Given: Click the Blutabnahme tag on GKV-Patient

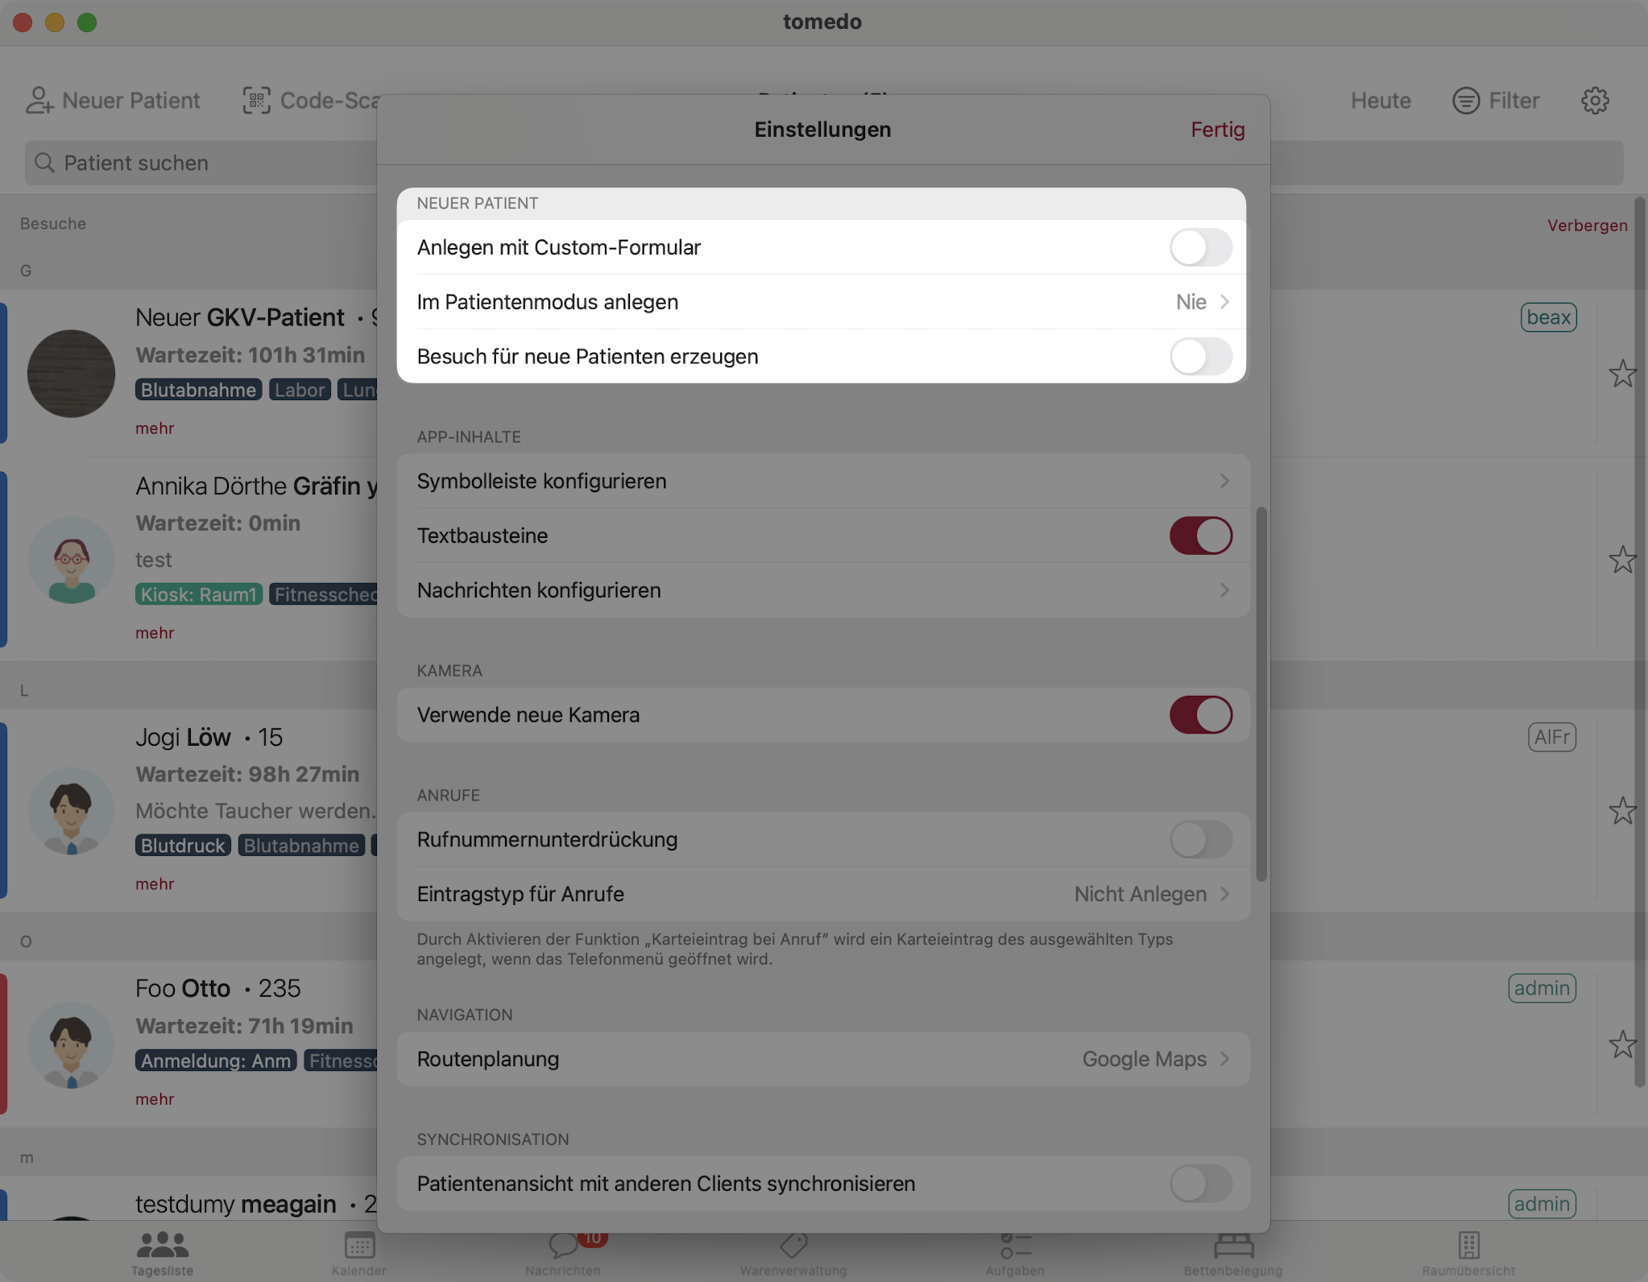Looking at the screenshot, I should pyautogui.click(x=198, y=390).
